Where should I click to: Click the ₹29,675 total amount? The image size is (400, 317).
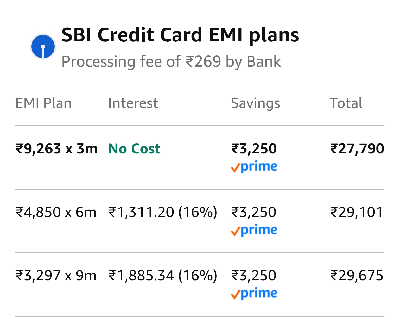(x=357, y=276)
